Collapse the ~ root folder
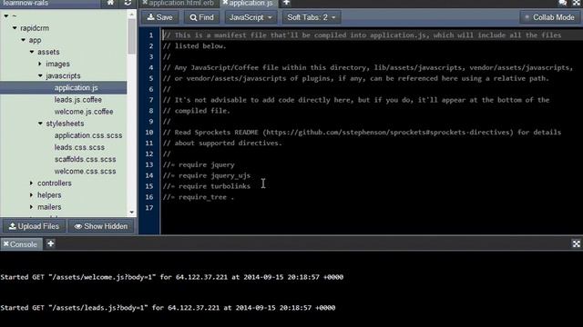The width and height of the screenshot is (583, 327). (6, 16)
